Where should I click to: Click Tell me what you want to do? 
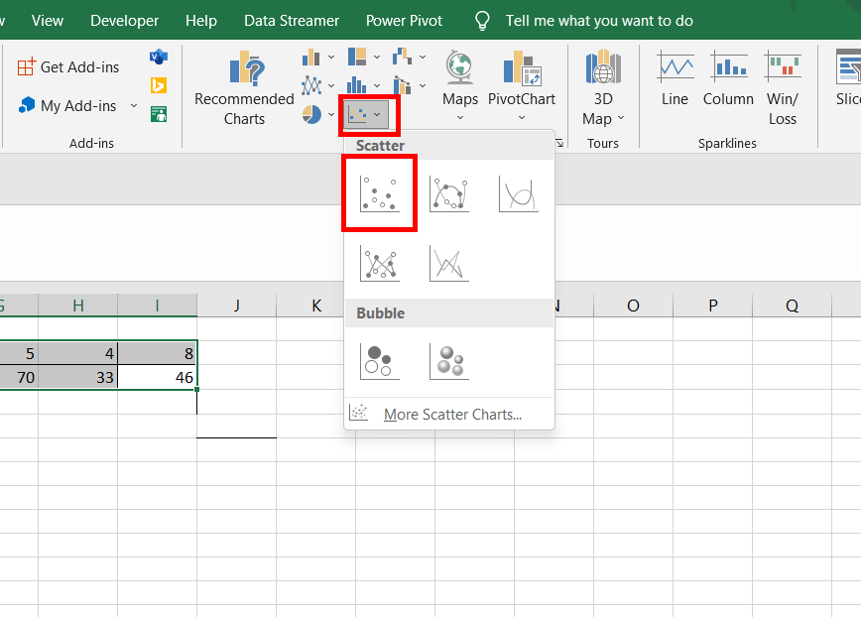click(x=599, y=20)
